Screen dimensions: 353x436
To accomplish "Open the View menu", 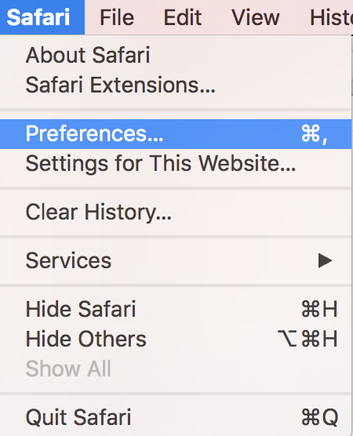I will [x=256, y=17].
